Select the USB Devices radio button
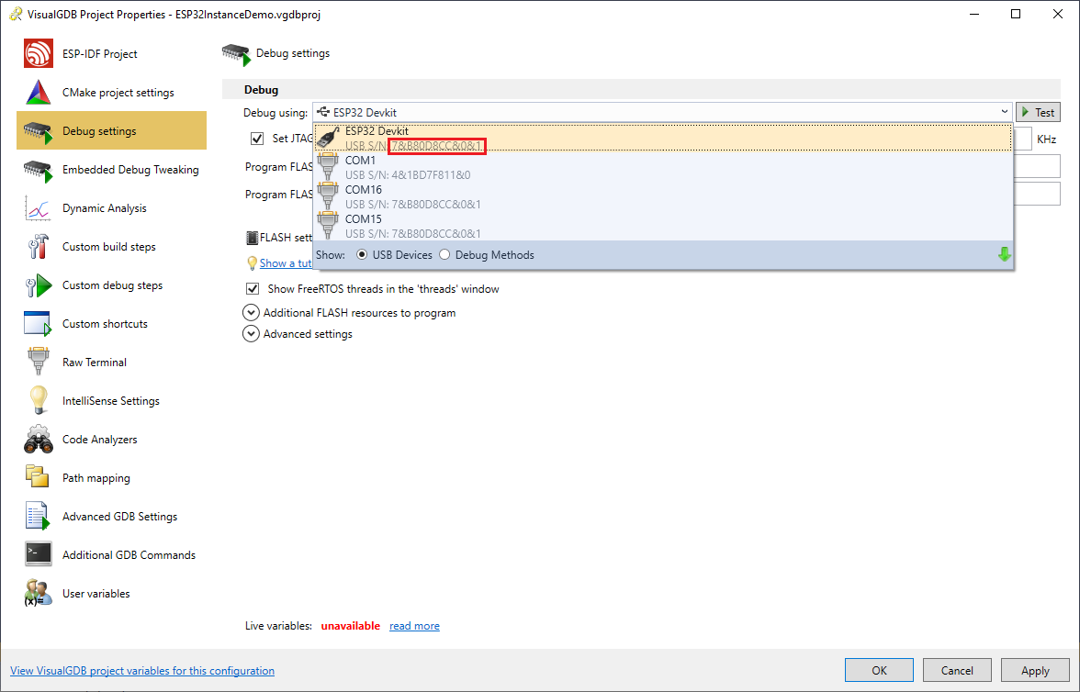 pyautogui.click(x=362, y=255)
